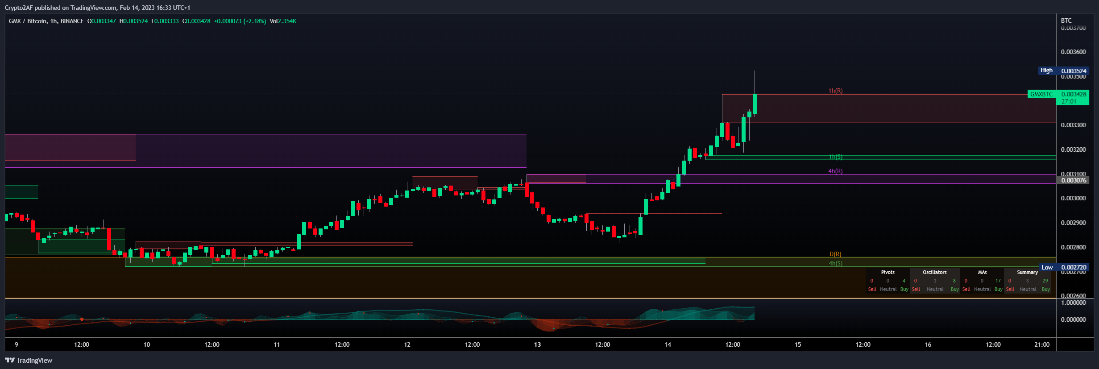The image size is (1099, 369).
Task: Click date 16 on the time axis
Action: (x=928, y=344)
